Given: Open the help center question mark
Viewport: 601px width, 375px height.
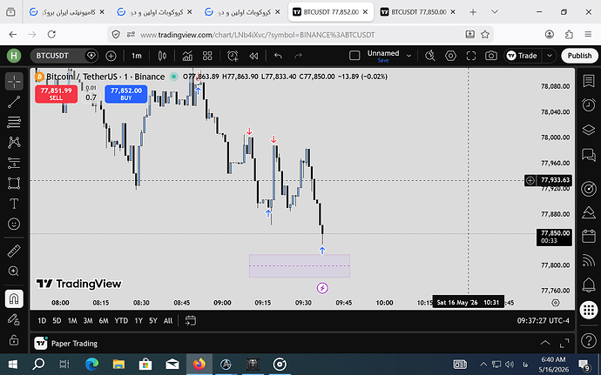Looking at the screenshot, I should [589, 340].
